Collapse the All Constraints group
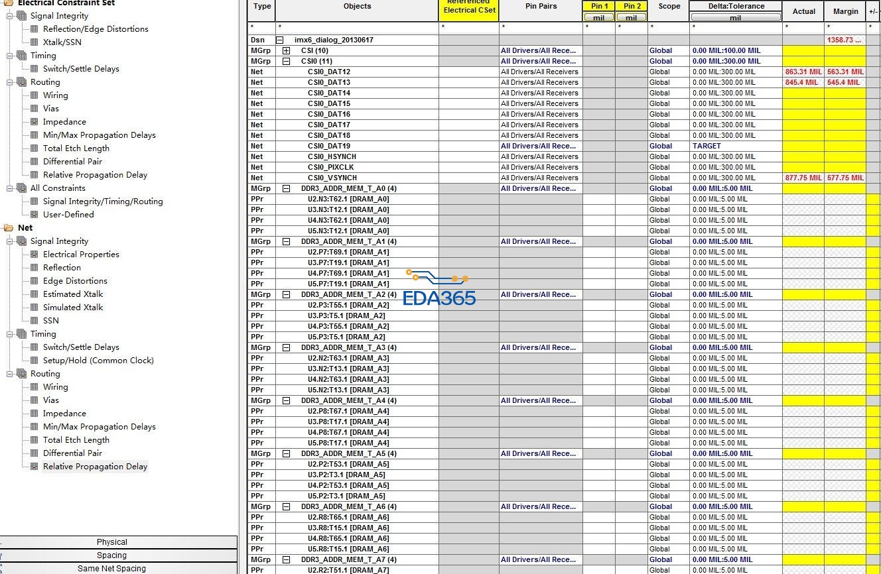Viewport: 881px width, 574px height. pyautogui.click(x=10, y=188)
